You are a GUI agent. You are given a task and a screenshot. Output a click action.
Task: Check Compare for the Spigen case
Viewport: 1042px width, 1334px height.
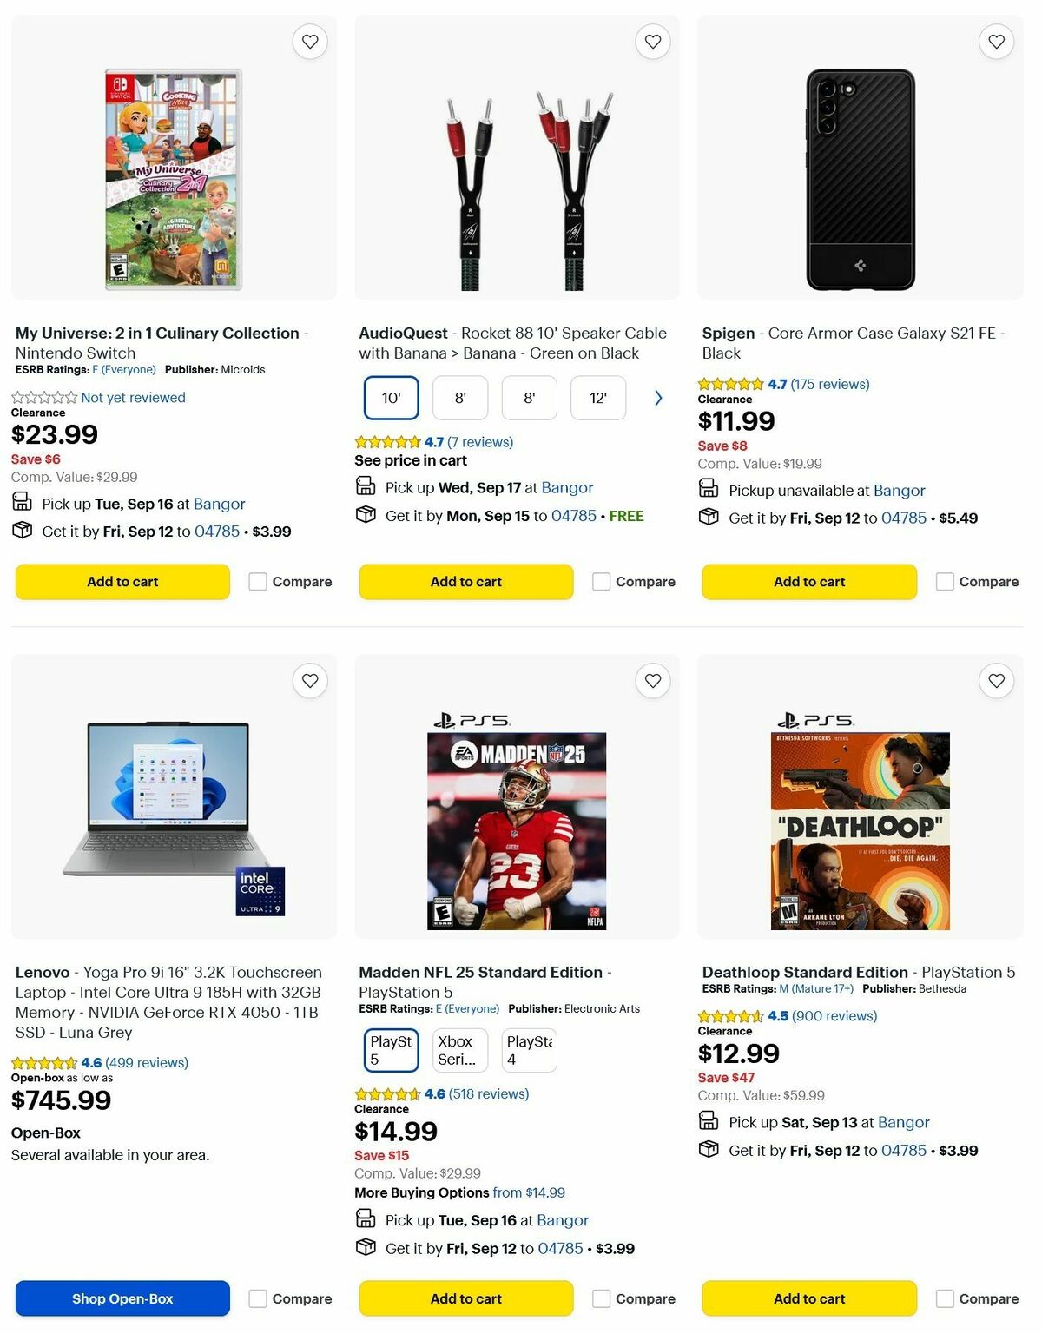pos(944,581)
